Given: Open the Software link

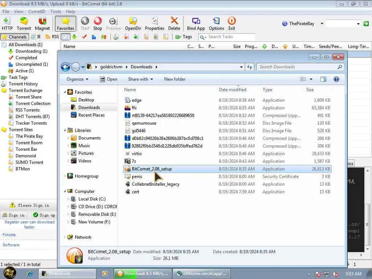Looking at the screenshot, I should point(11,245).
